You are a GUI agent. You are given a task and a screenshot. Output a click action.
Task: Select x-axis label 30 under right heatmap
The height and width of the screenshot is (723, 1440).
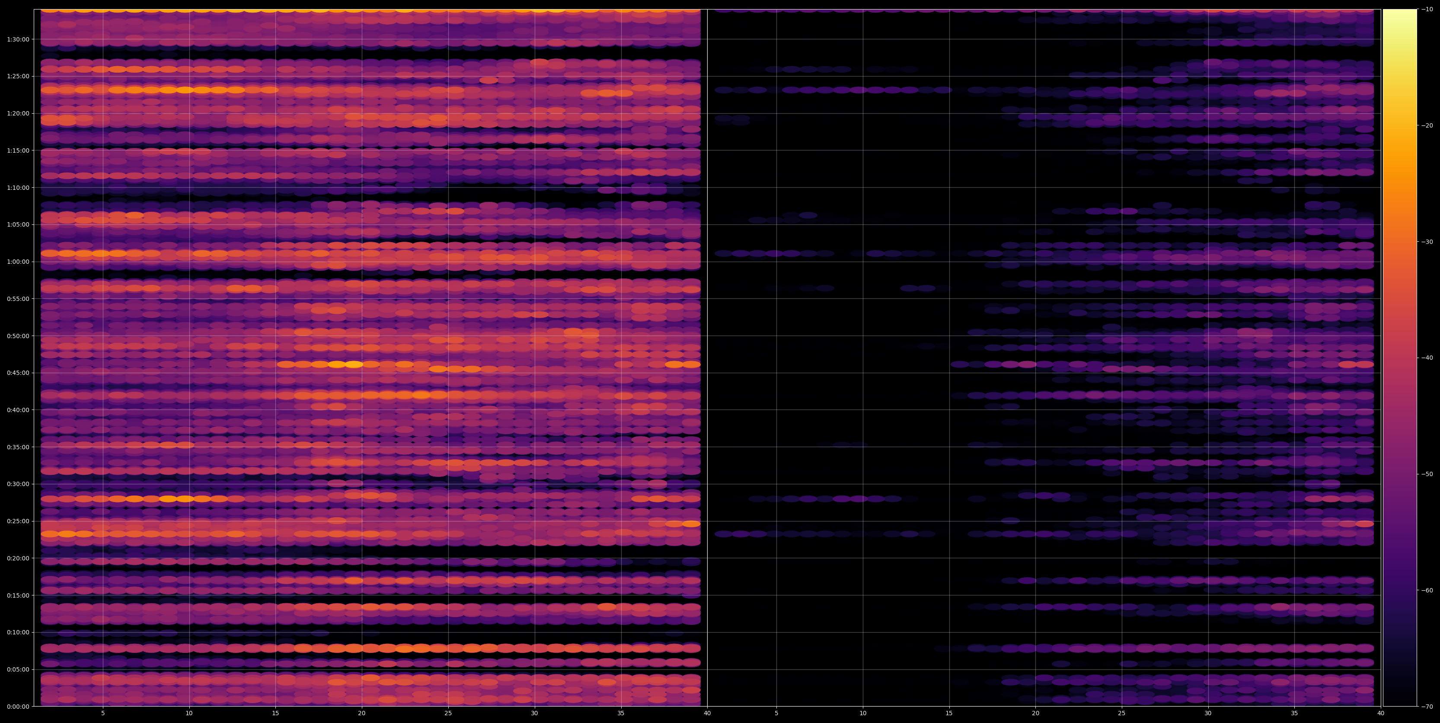(1208, 713)
